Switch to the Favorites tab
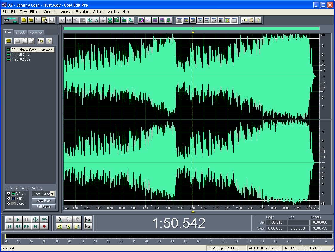Viewport: 335px width, 252px height. tap(36, 33)
